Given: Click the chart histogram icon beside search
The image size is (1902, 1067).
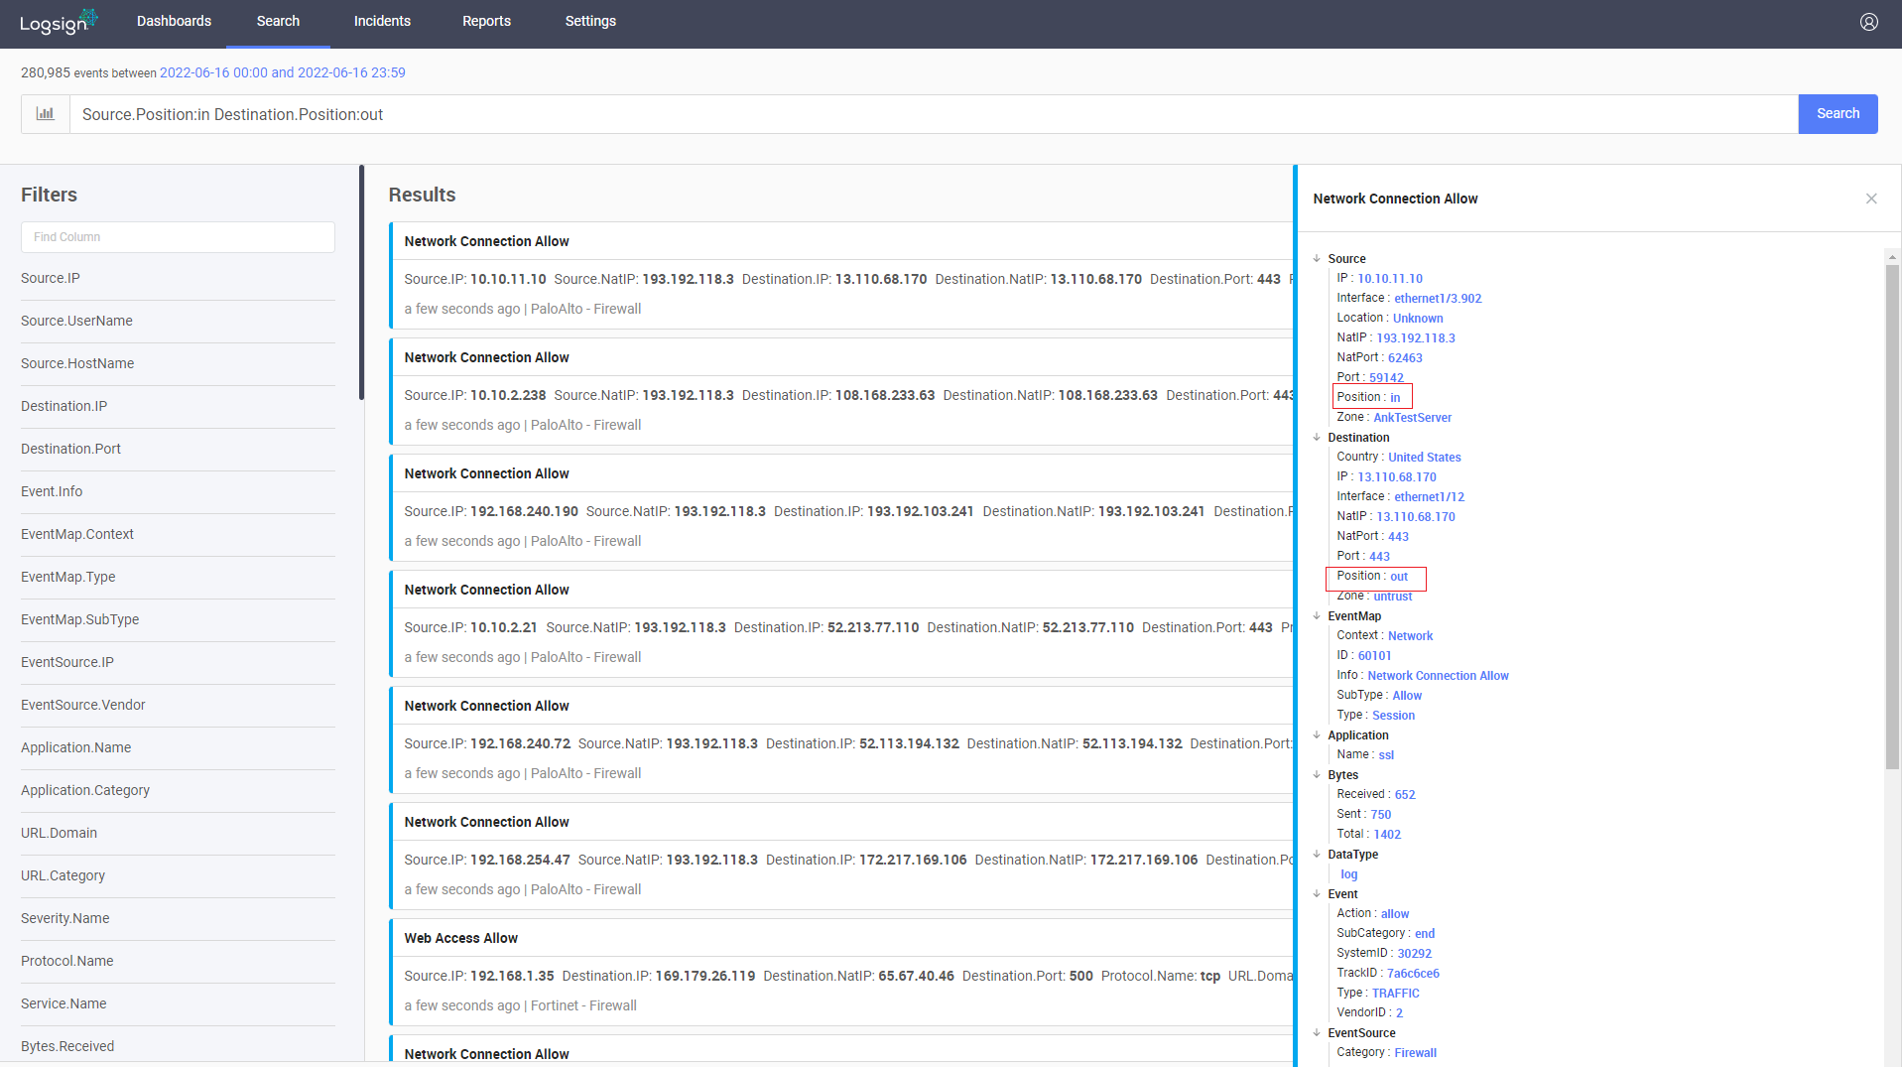Looking at the screenshot, I should [46, 114].
